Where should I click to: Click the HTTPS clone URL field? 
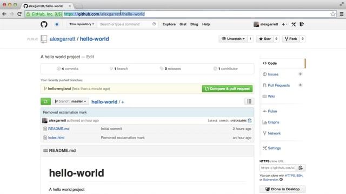pyautogui.click(x=277, y=168)
